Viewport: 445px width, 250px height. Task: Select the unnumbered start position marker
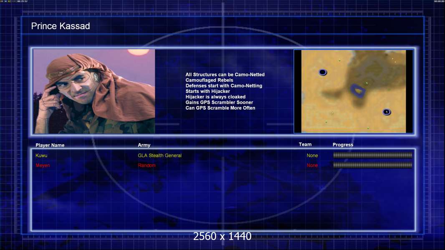pos(323,72)
